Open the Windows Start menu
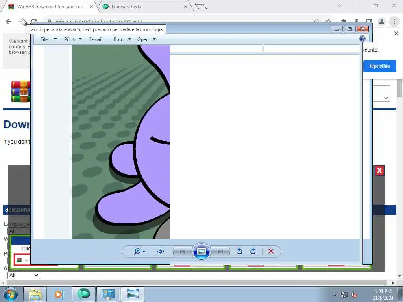Screen dimensions: 403x302 pos(11,294)
